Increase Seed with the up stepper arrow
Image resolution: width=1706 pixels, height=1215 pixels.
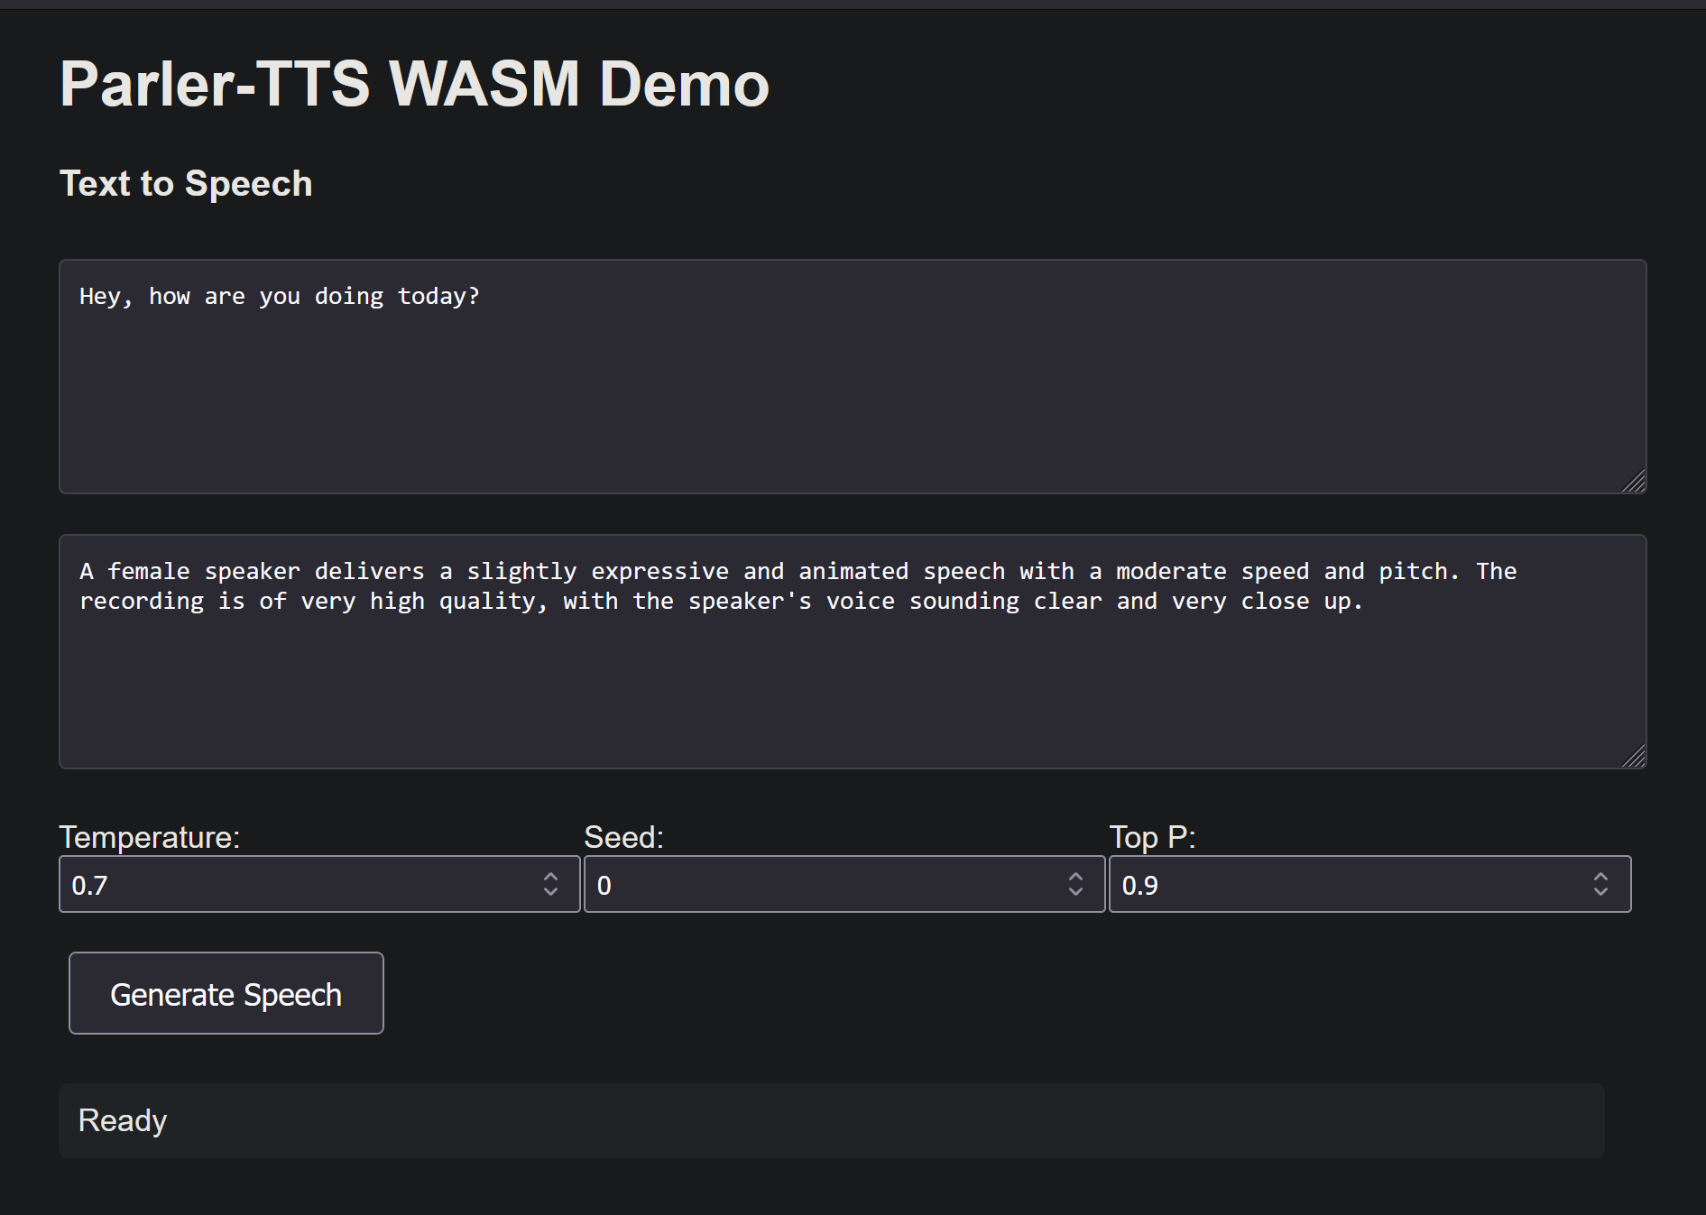point(1075,876)
